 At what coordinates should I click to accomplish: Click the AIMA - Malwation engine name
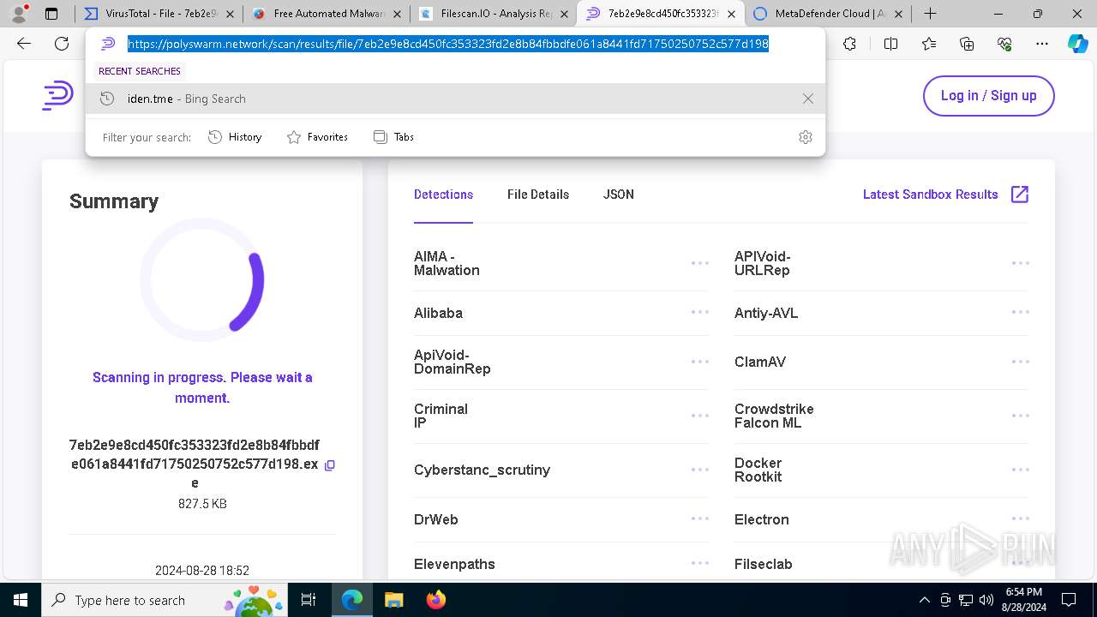[447, 263]
